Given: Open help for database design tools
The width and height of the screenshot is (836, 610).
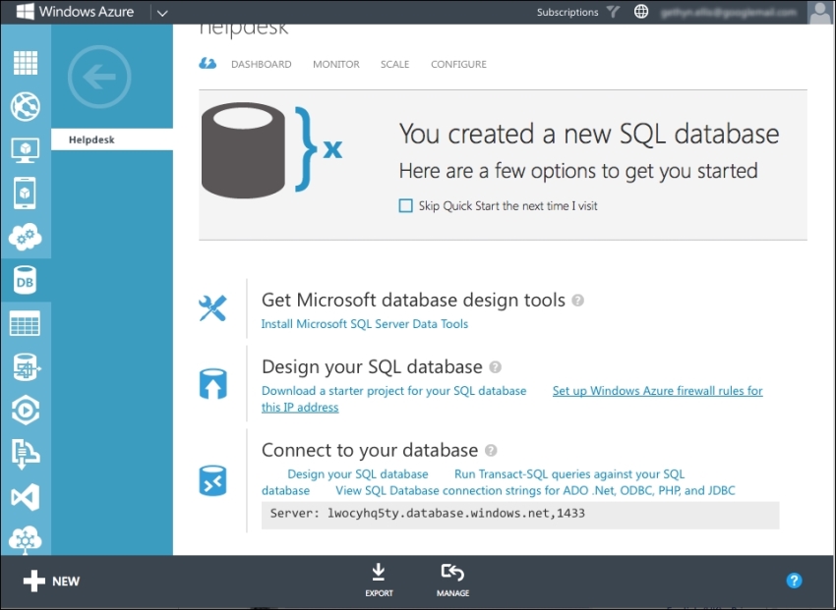Looking at the screenshot, I should [x=578, y=301].
